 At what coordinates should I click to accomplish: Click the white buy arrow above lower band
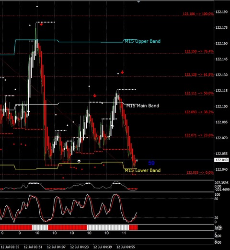point(79,161)
